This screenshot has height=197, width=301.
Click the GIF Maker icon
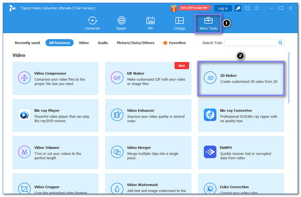117,78
